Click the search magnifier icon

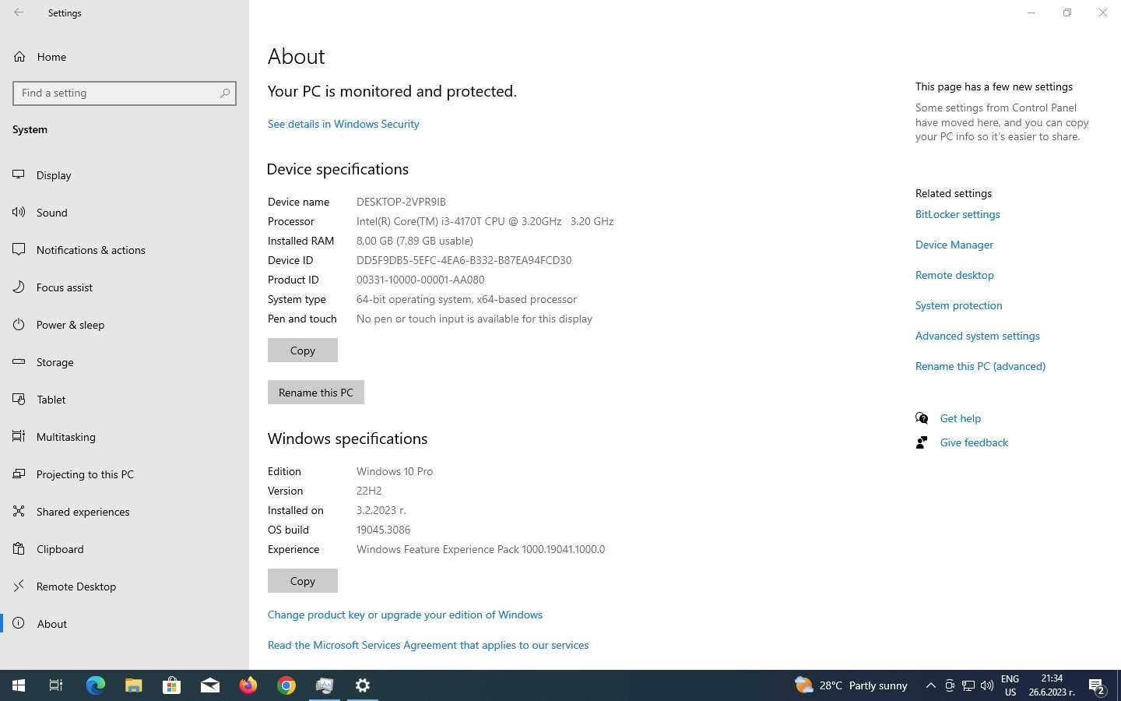[x=225, y=93]
